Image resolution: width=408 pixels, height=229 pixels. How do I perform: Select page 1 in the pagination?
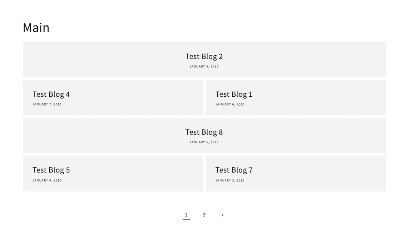point(186,215)
